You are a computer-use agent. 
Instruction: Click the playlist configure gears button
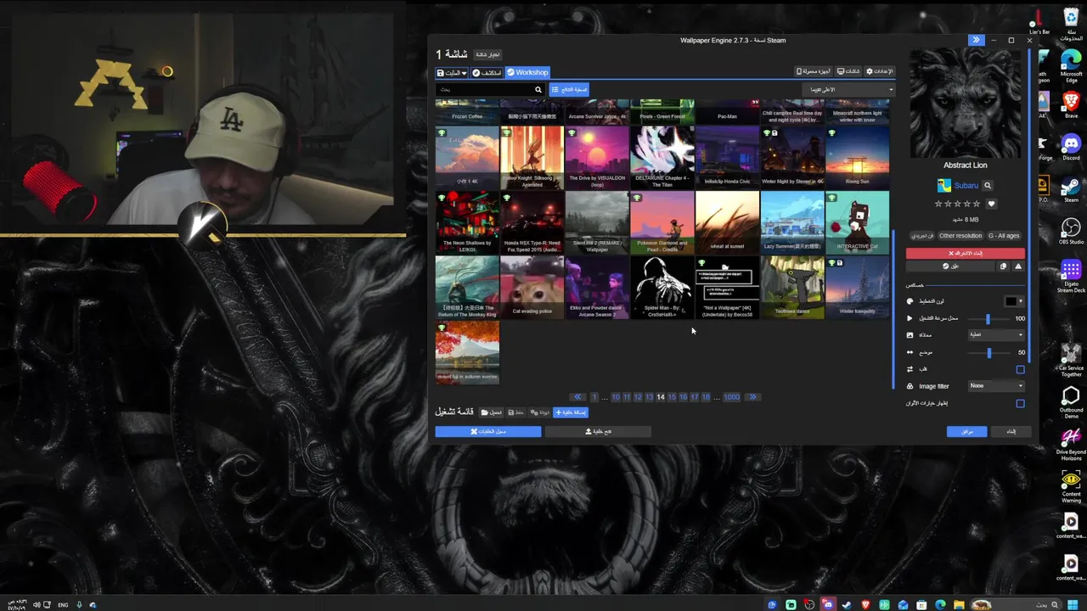pyautogui.click(x=540, y=412)
